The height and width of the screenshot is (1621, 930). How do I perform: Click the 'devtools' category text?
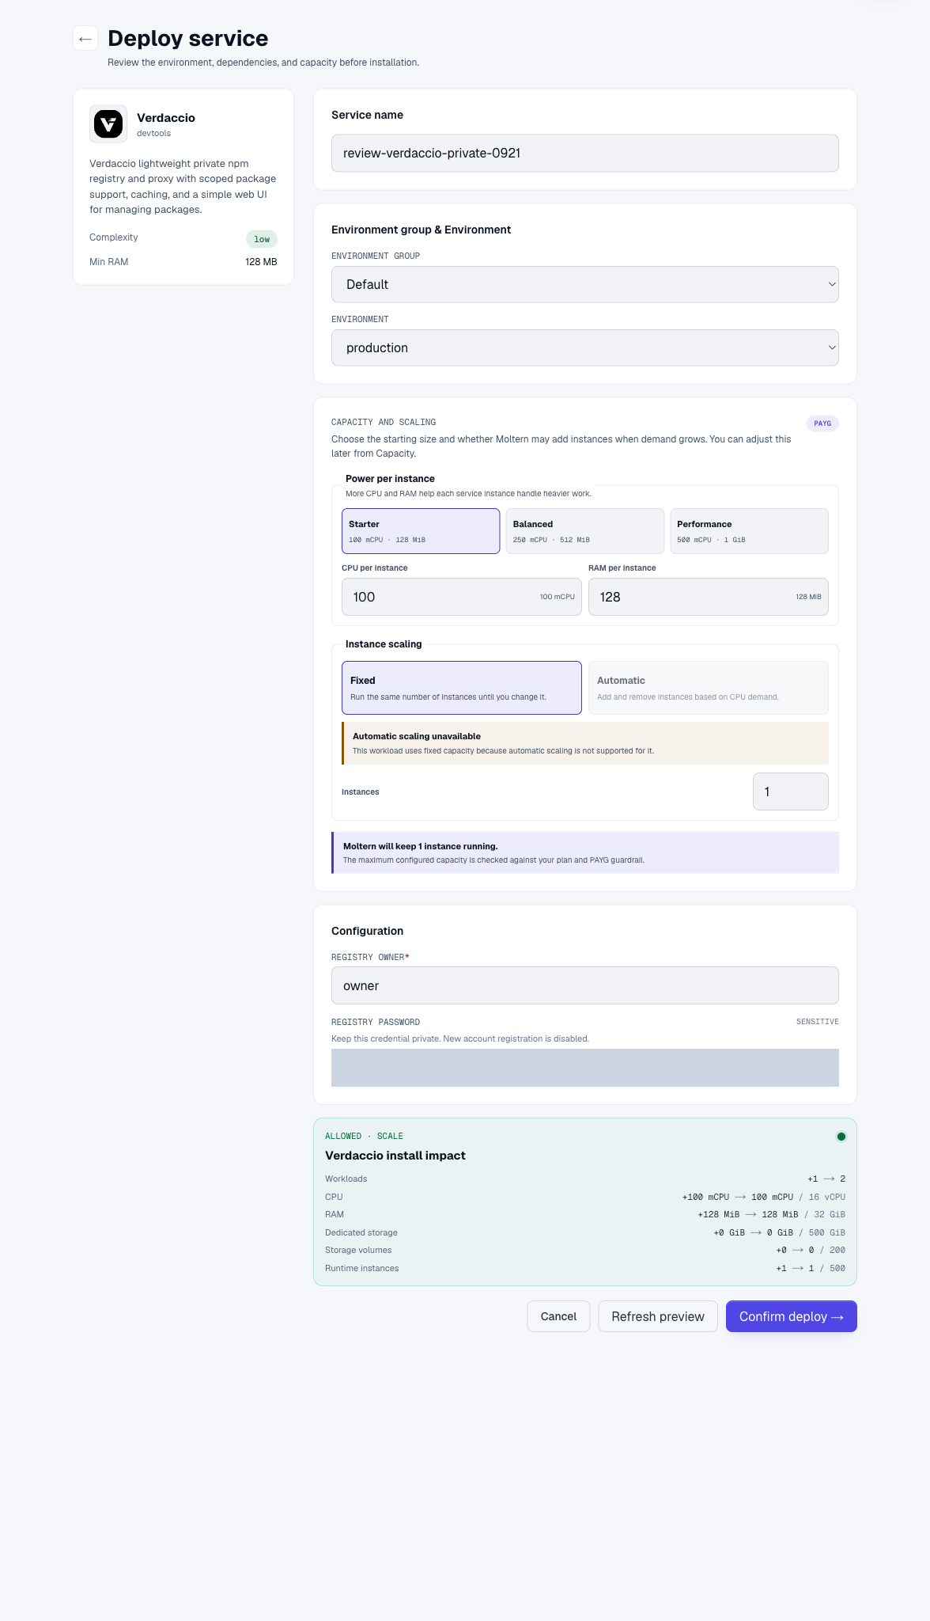[153, 133]
